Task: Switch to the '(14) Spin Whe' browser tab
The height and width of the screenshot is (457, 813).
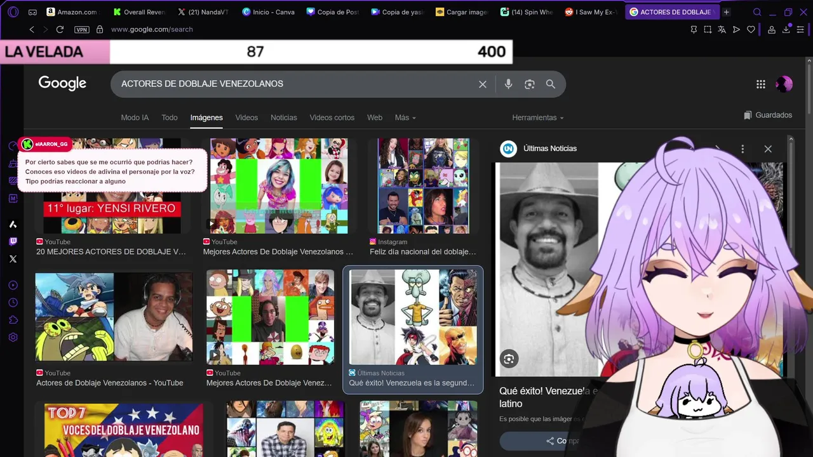Action: pos(527,12)
